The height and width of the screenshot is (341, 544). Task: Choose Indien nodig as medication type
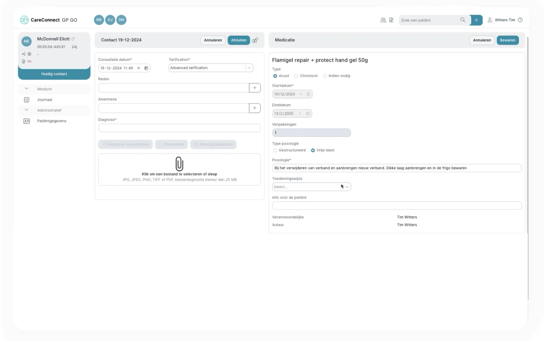[325, 76]
